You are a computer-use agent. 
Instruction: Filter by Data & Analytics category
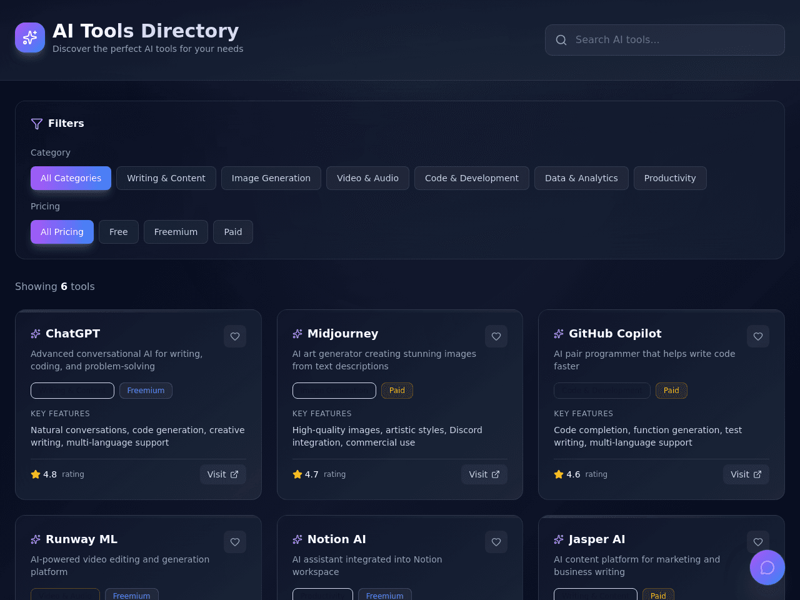click(581, 178)
